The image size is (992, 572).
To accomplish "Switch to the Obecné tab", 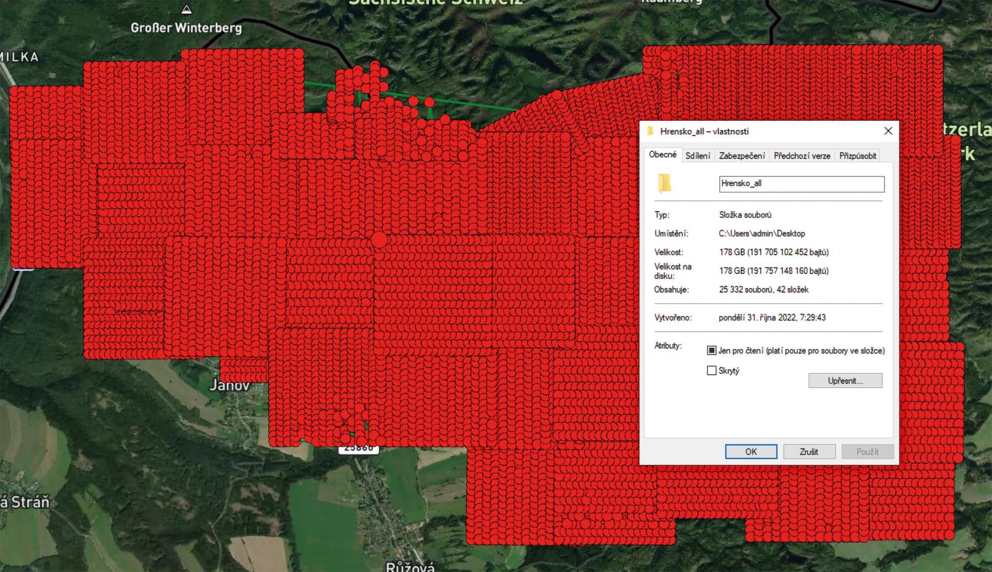I will click(663, 155).
